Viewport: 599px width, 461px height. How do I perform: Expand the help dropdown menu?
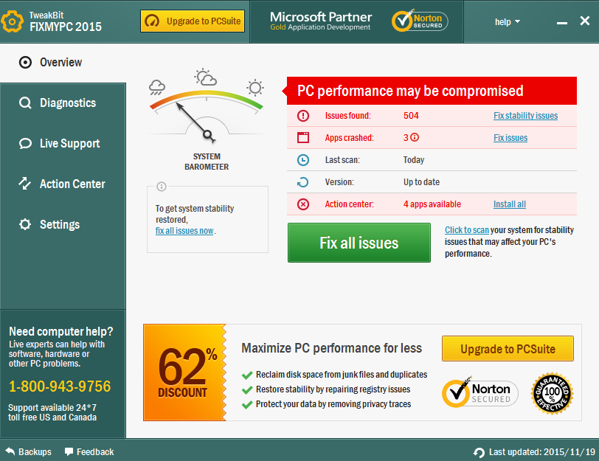[507, 21]
